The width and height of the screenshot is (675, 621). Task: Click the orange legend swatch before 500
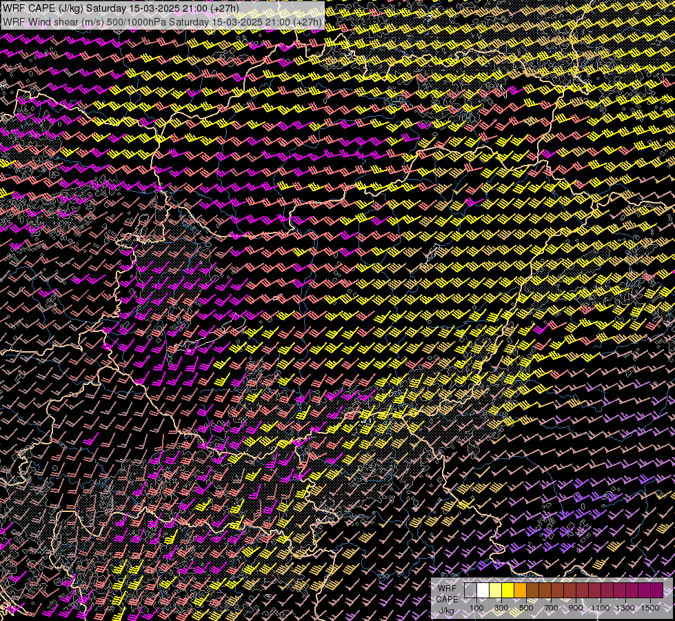point(520,591)
